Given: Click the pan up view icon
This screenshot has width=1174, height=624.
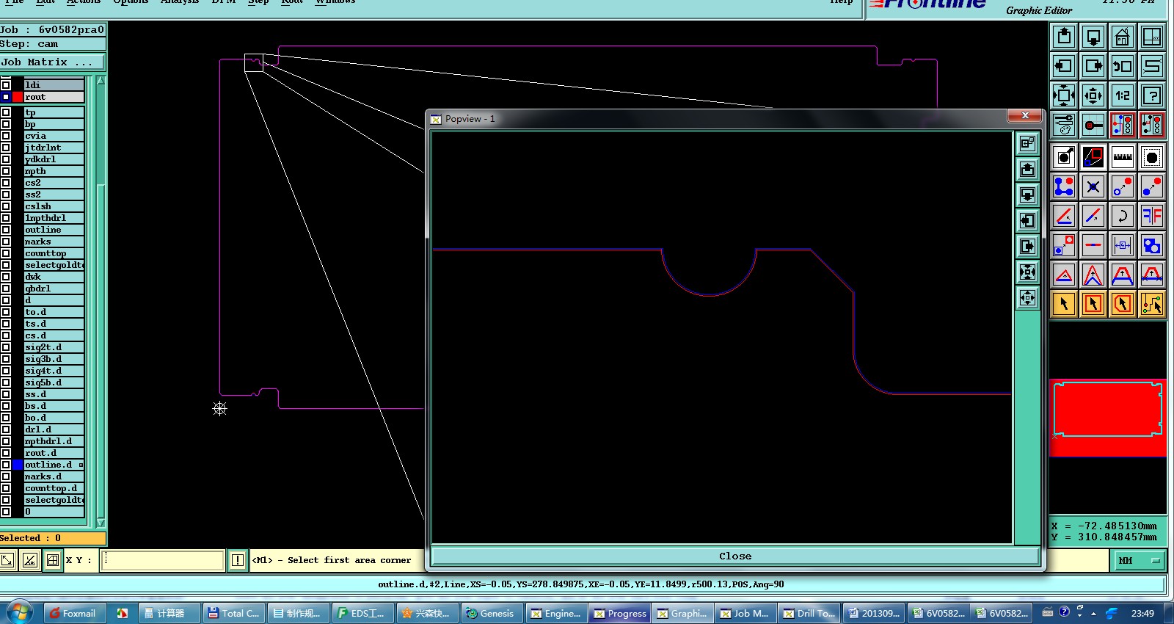Looking at the screenshot, I should click(x=1064, y=36).
